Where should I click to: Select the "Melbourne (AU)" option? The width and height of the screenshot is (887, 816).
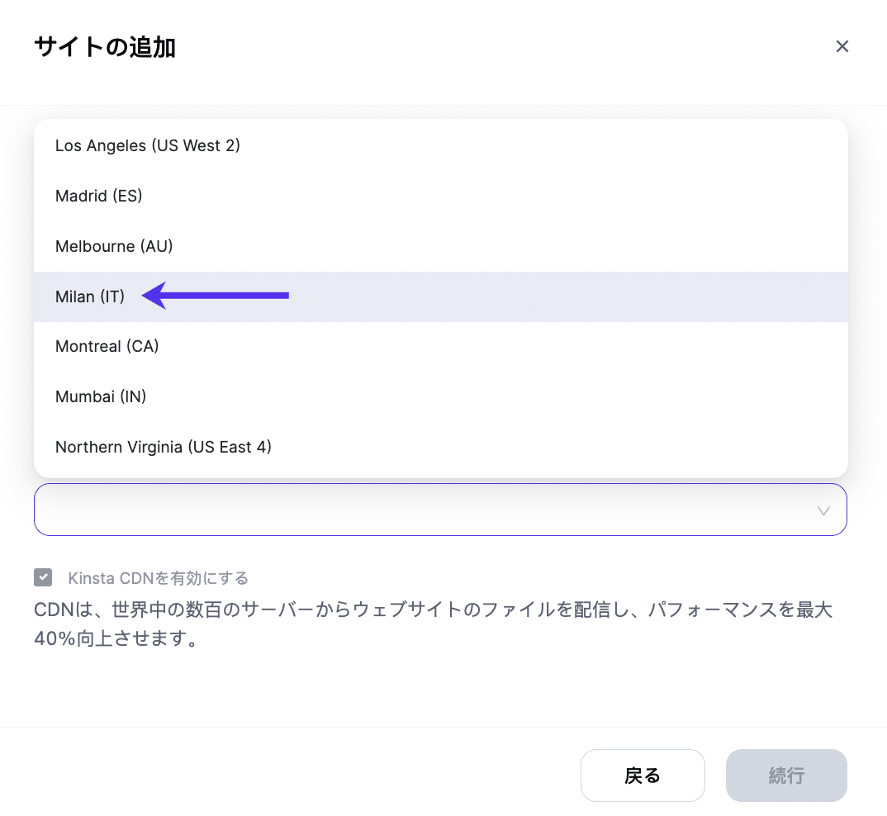click(114, 245)
